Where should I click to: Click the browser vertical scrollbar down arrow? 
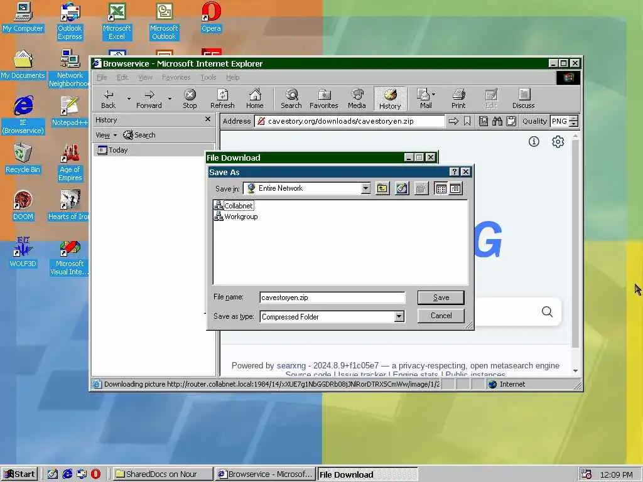click(575, 371)
